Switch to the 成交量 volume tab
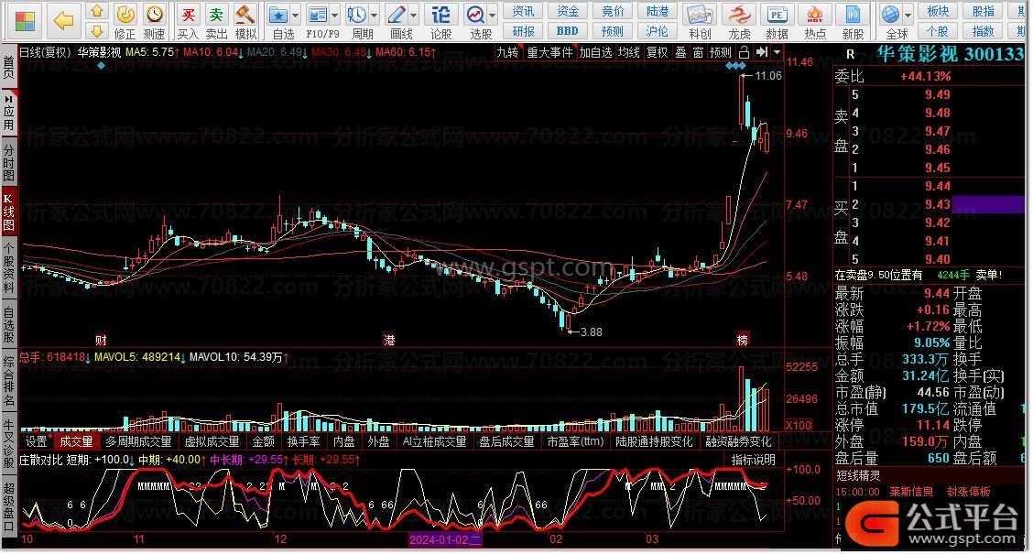 point(76,441)
